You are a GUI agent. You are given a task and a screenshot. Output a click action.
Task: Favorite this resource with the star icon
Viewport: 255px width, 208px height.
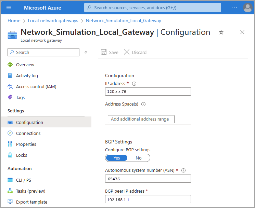221,32
